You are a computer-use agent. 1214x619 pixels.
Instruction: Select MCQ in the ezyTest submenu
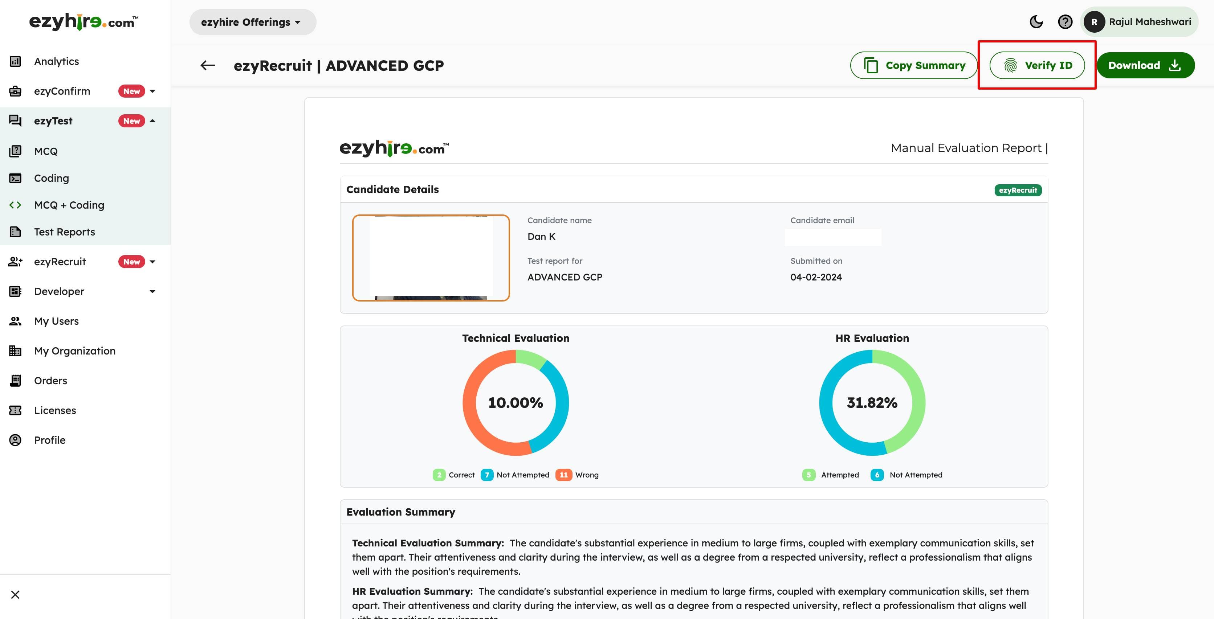85,151
